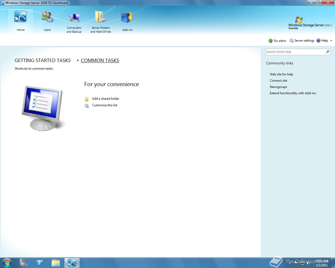Click the Add a shared folder link
This screenshot has height=268, width=335.
106,99
